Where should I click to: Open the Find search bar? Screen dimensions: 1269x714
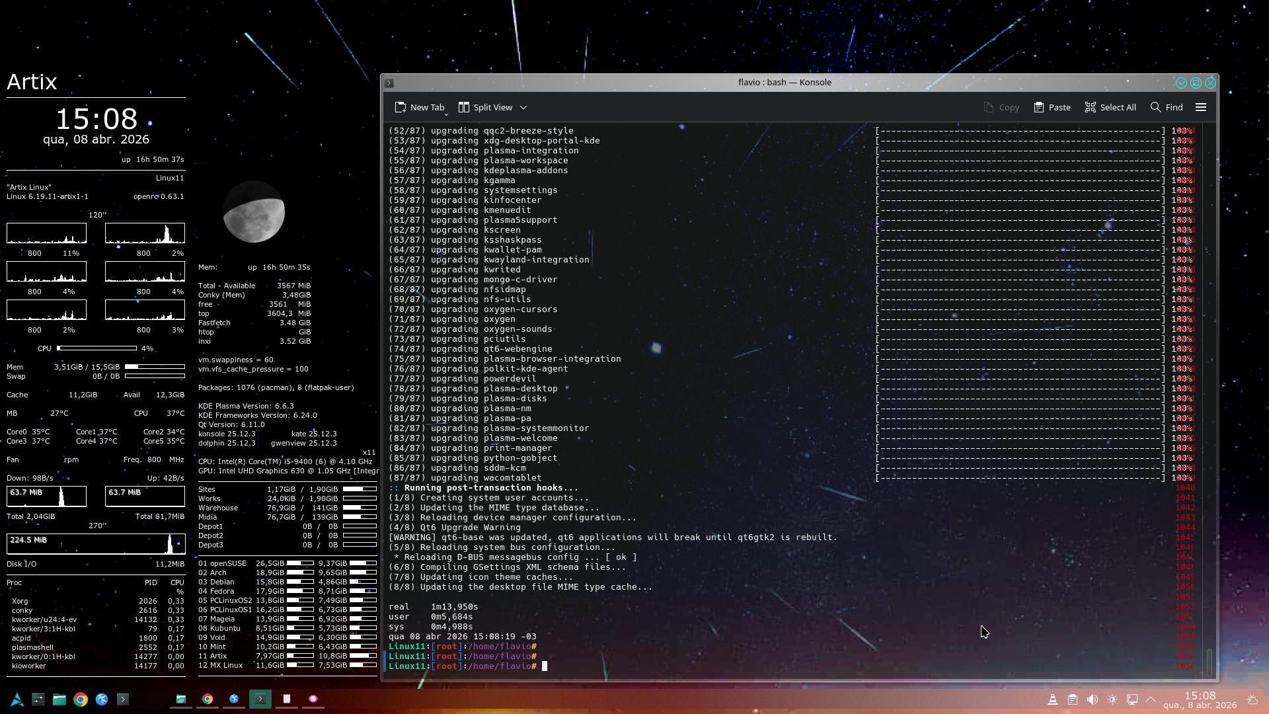[1167, 107]
